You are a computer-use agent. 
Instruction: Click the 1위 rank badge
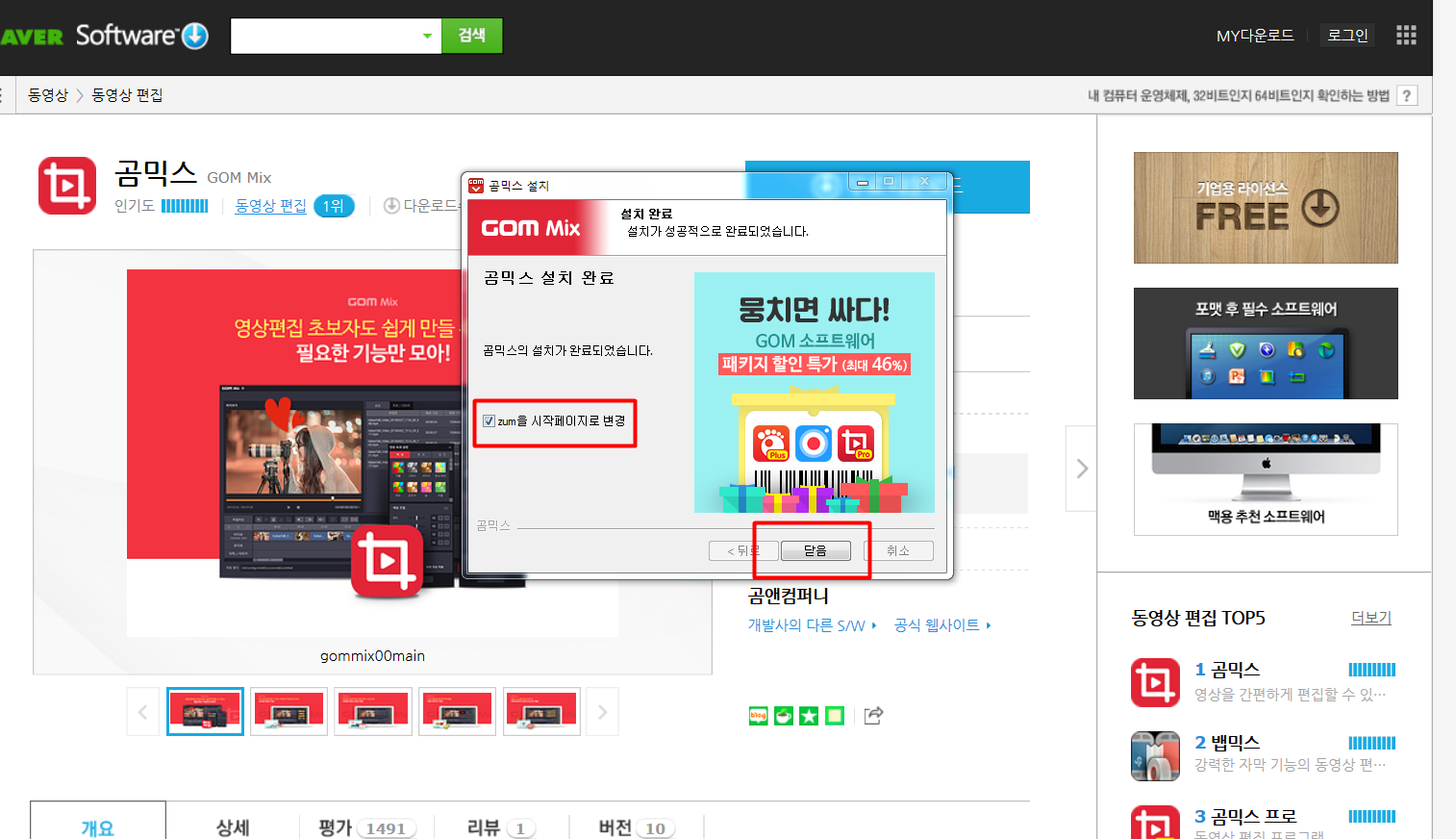point(334,206)
